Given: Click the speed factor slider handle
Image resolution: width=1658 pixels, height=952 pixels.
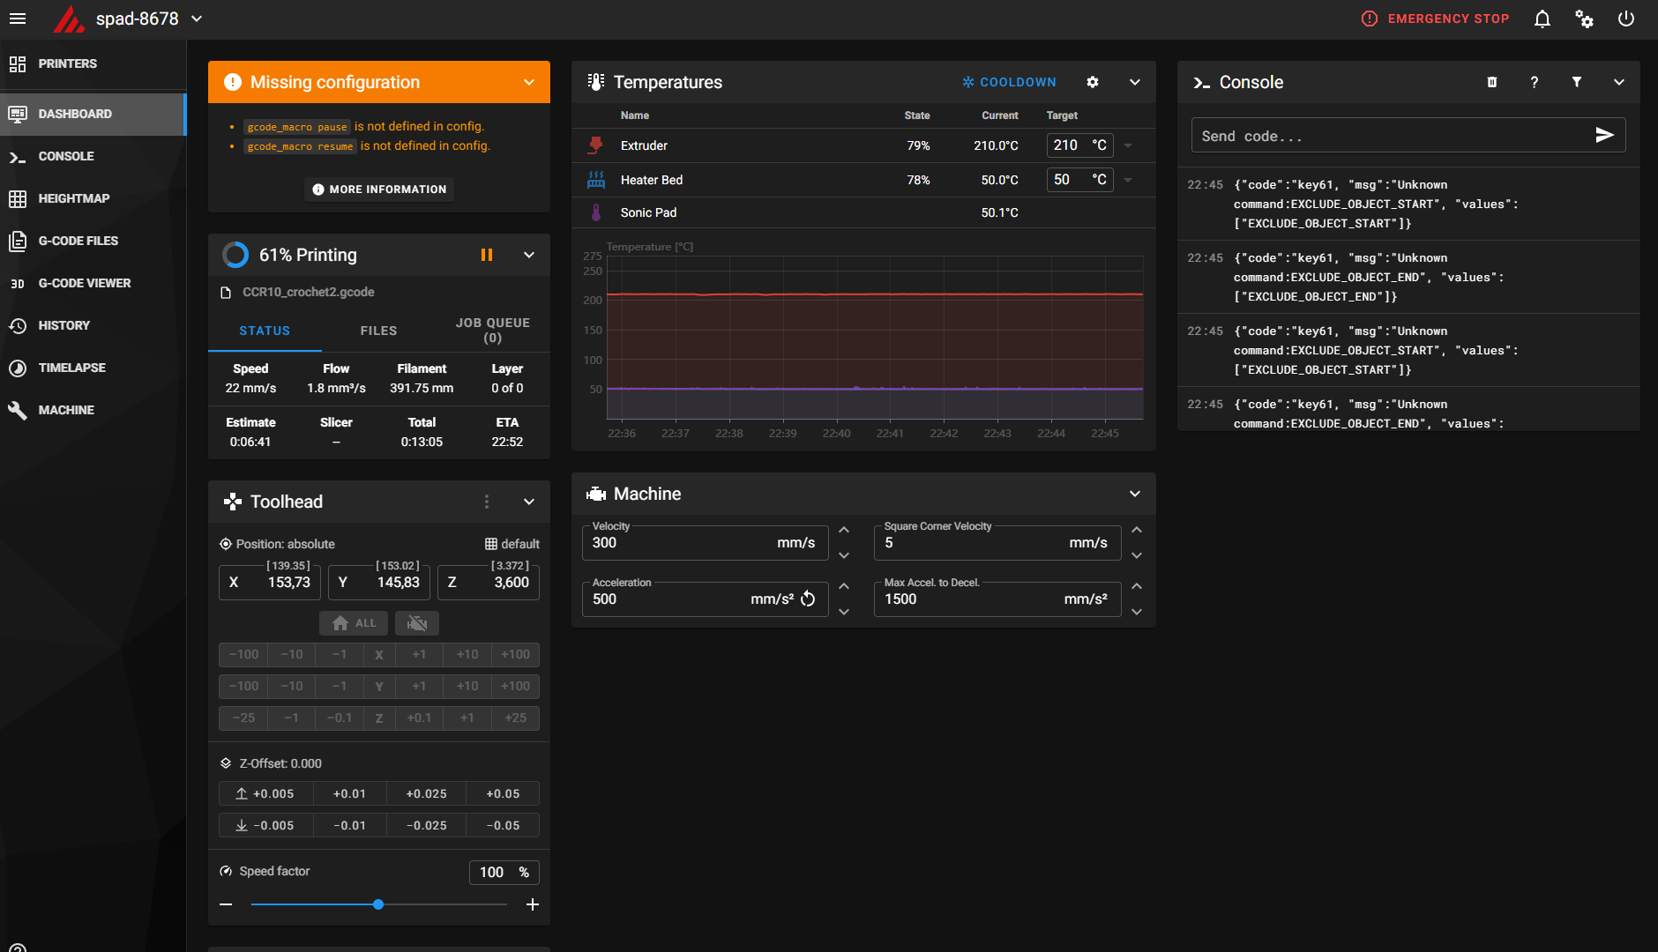Looking at the screenshot, I should click(378, 904).
